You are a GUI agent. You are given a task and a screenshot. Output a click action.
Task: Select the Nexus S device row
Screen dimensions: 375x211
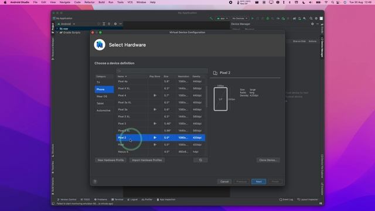(x=161, y=152)
